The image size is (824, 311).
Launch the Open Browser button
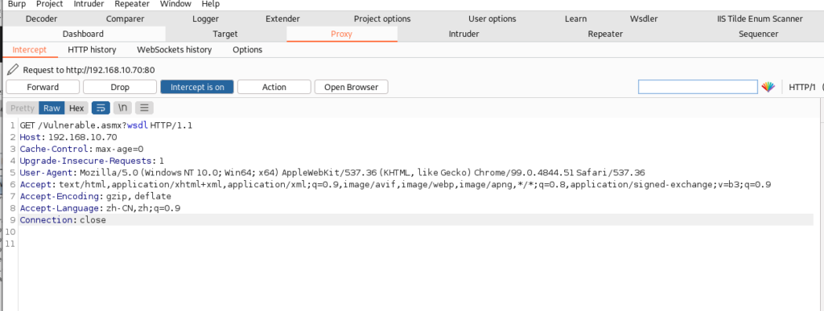(x=351, y=87)
